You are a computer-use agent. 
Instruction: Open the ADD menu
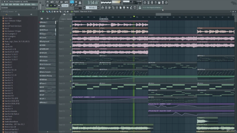click(x=10, y=4)
